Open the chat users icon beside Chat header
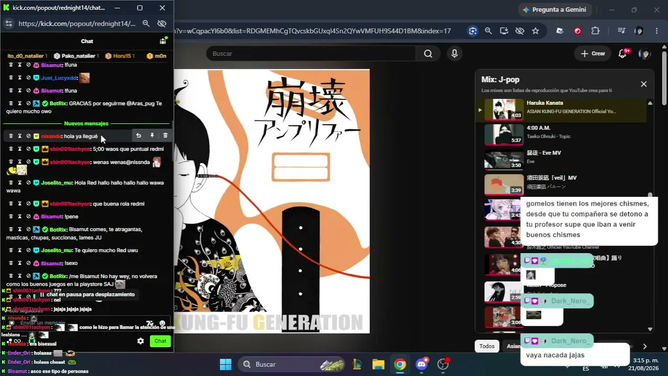 point(163,41)
